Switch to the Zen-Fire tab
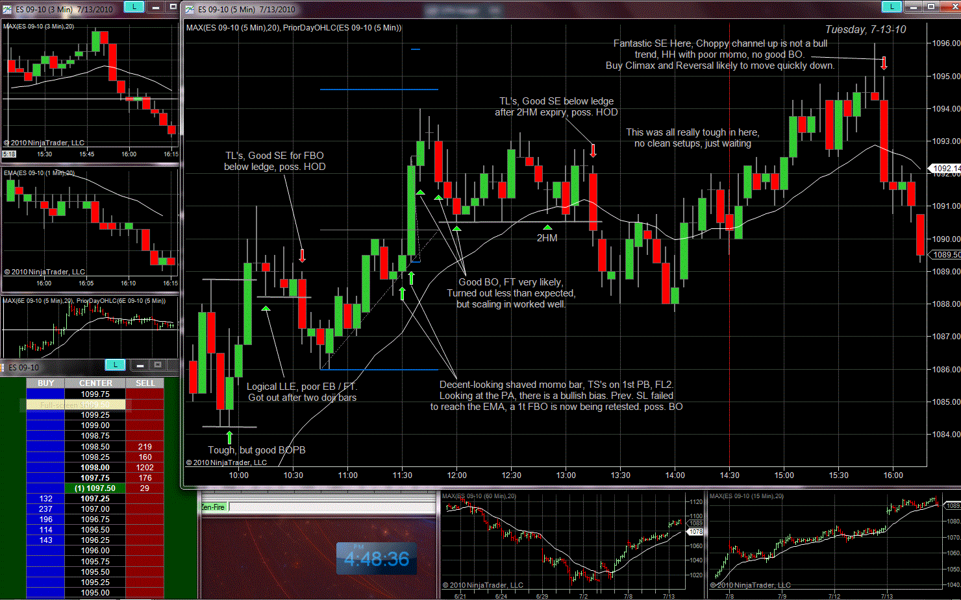This screenshot has width=961, height=600. pos(213,507)
